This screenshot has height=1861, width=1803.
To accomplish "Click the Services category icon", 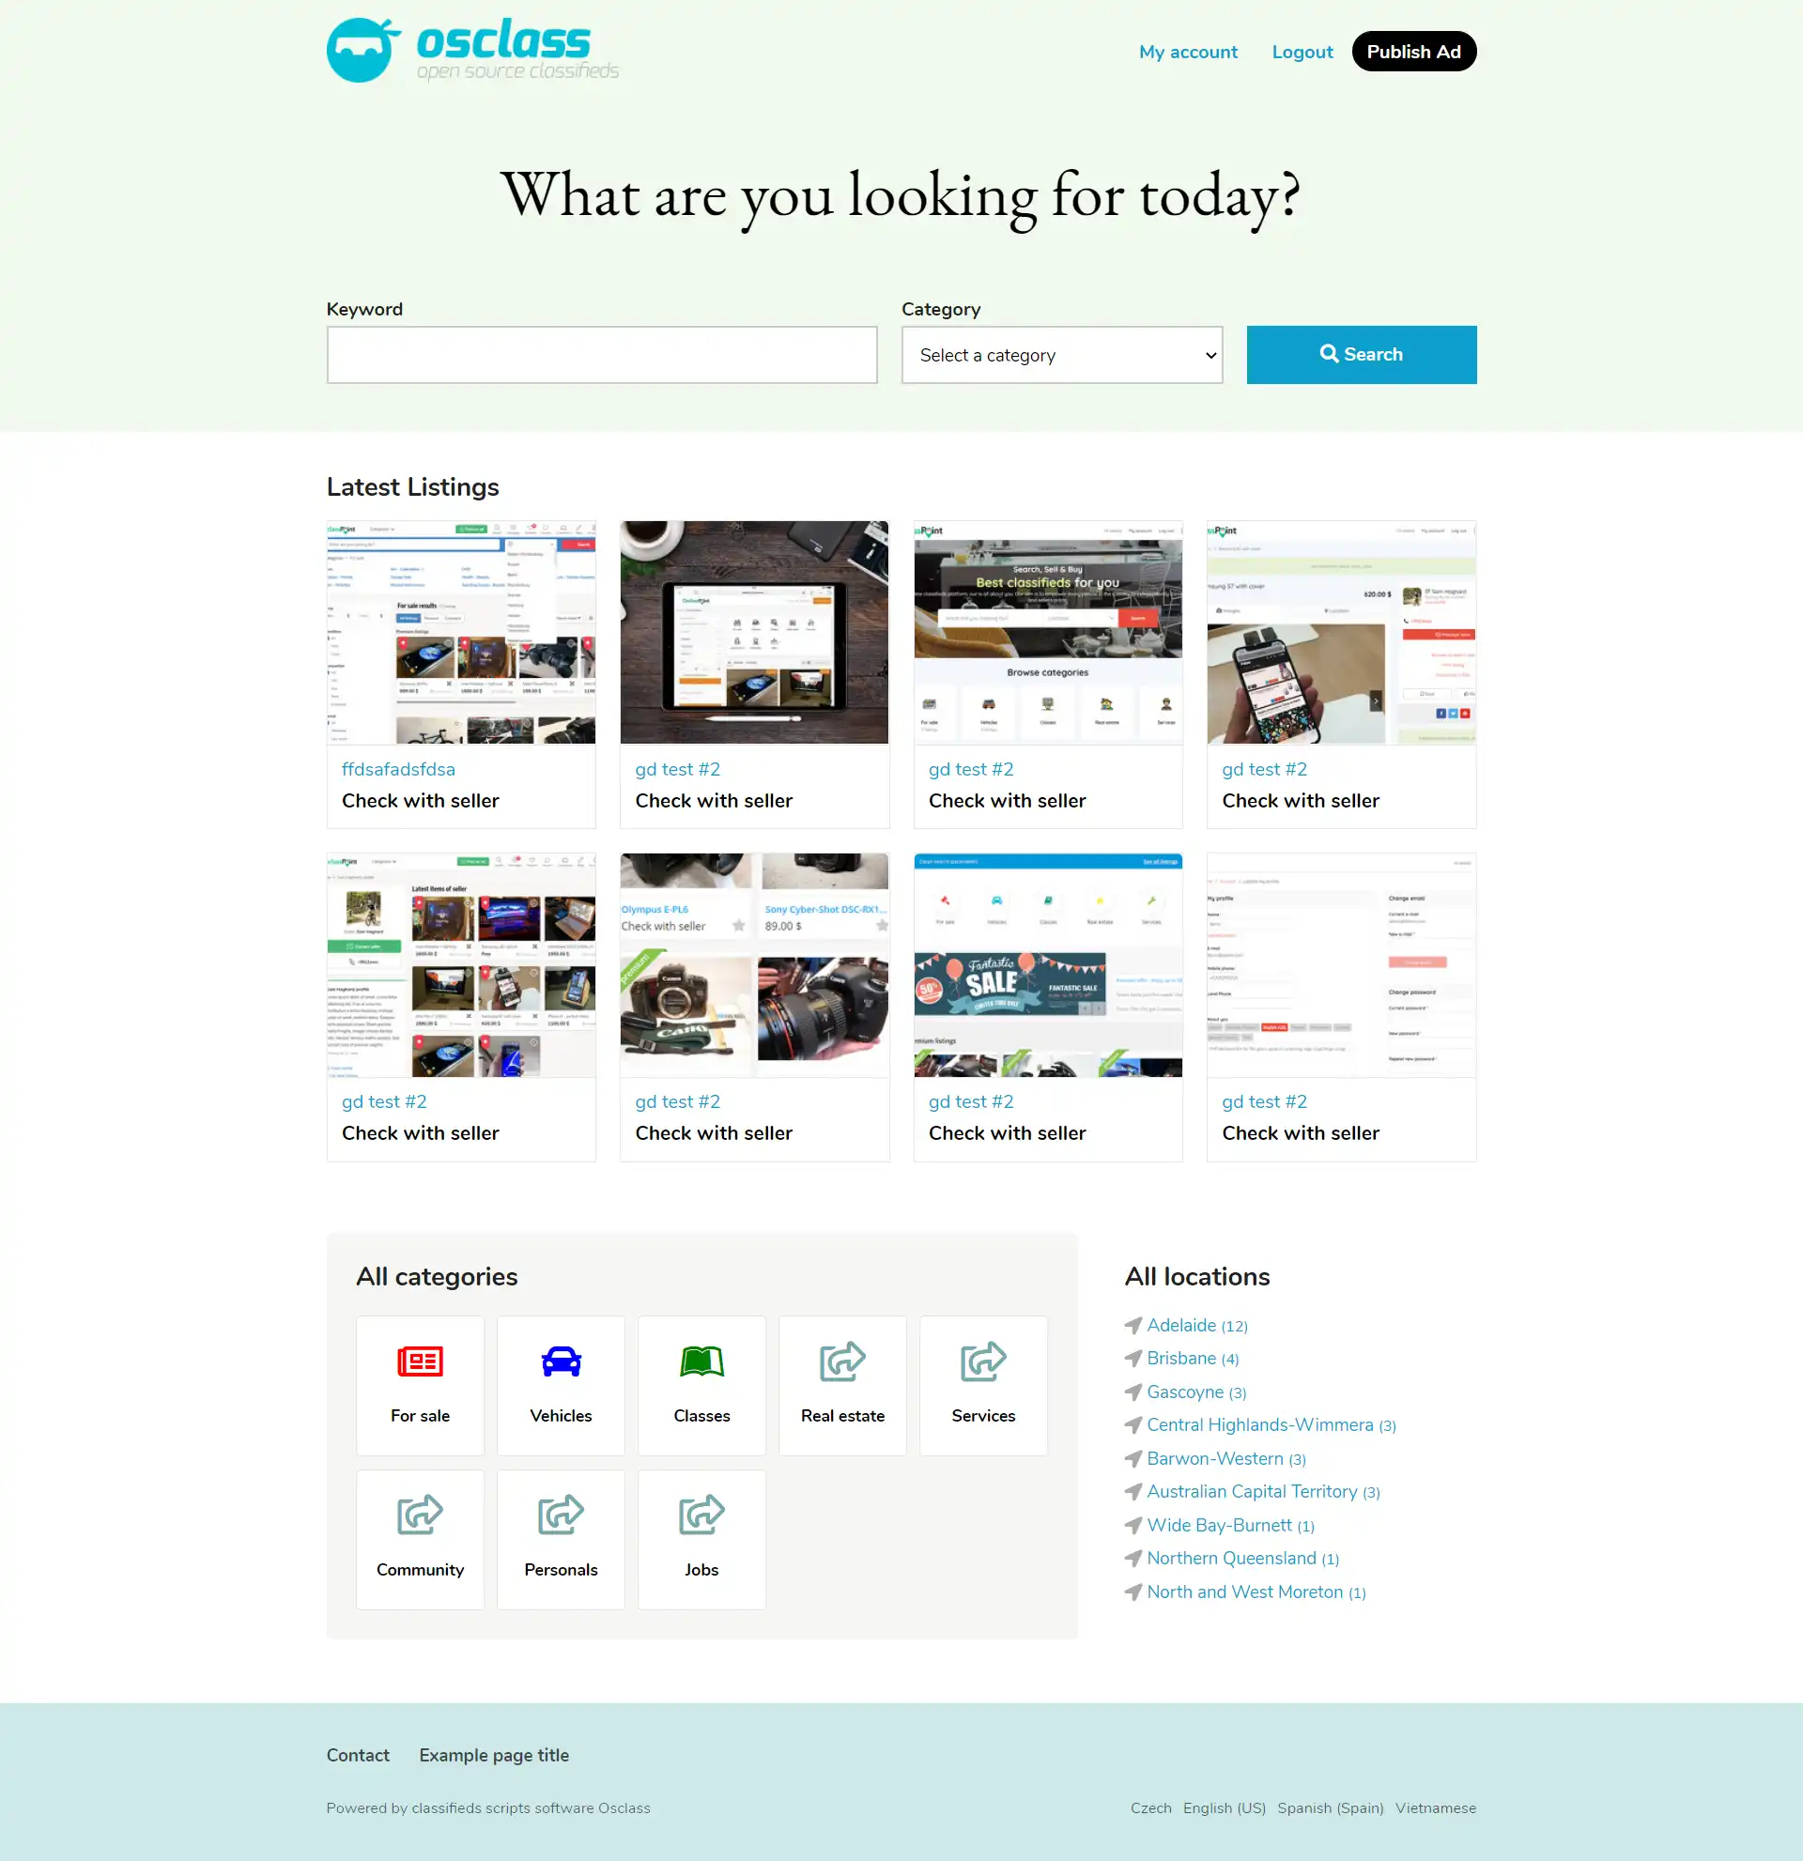I will 982,1362.
